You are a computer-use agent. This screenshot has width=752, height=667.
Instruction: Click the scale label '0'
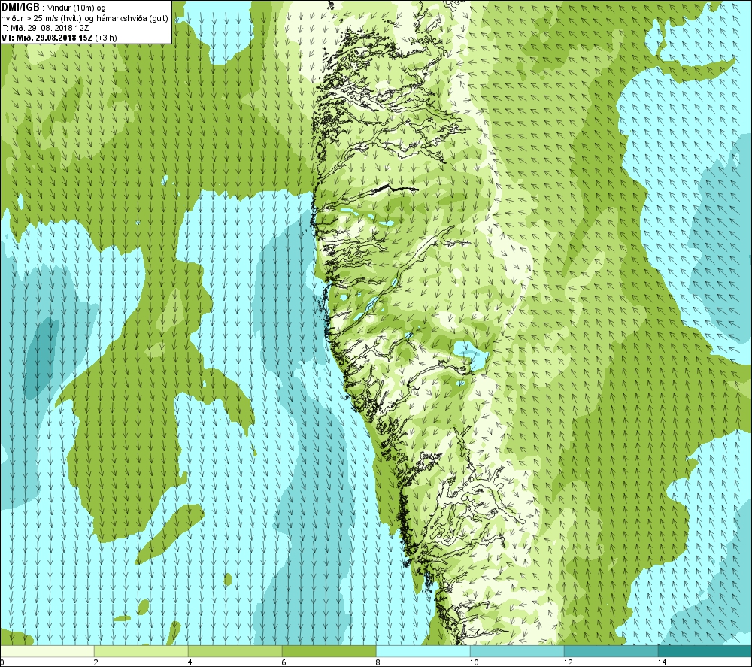pos(2,662)
